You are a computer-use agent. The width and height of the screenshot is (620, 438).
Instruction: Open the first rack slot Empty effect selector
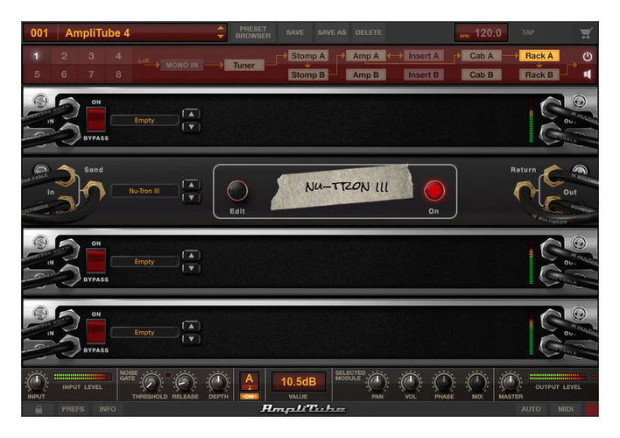click(x=144, y=120)
